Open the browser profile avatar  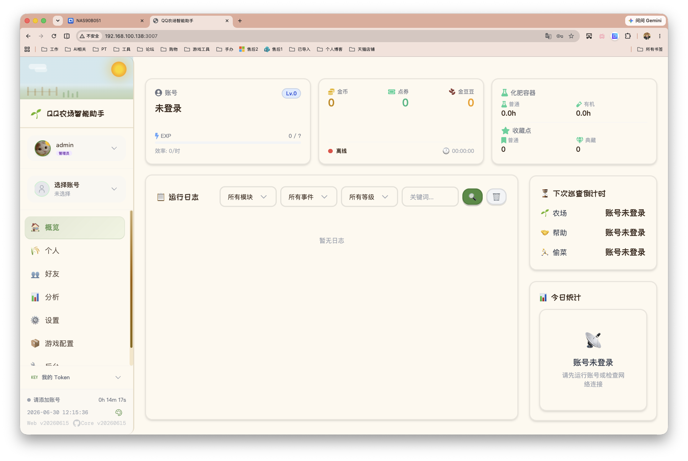pos(647,36)
